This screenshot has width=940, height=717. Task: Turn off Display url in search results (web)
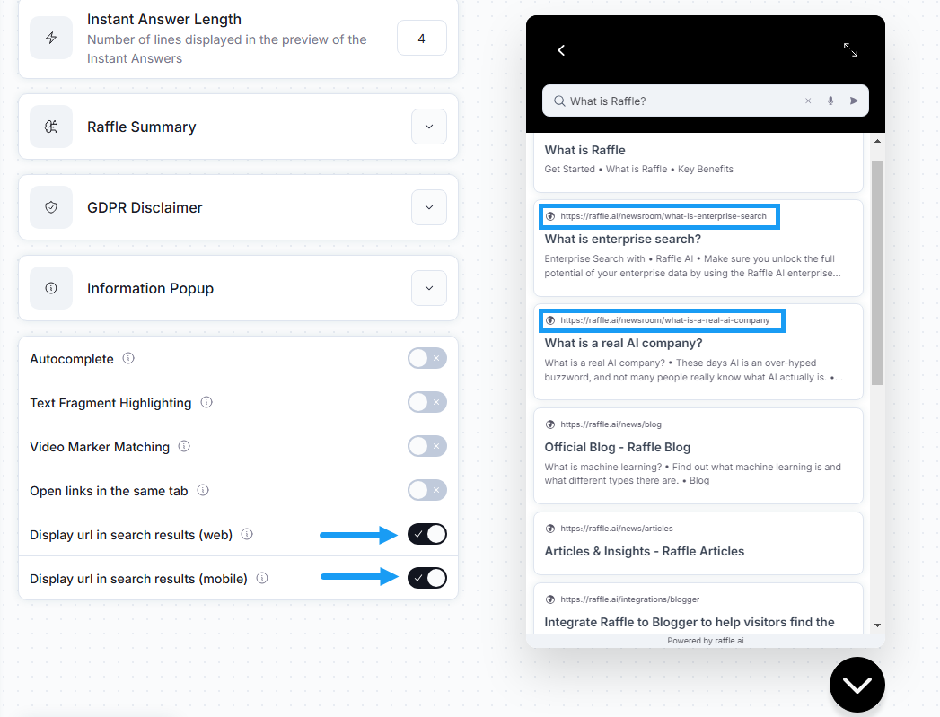click(x=426, y=534)
